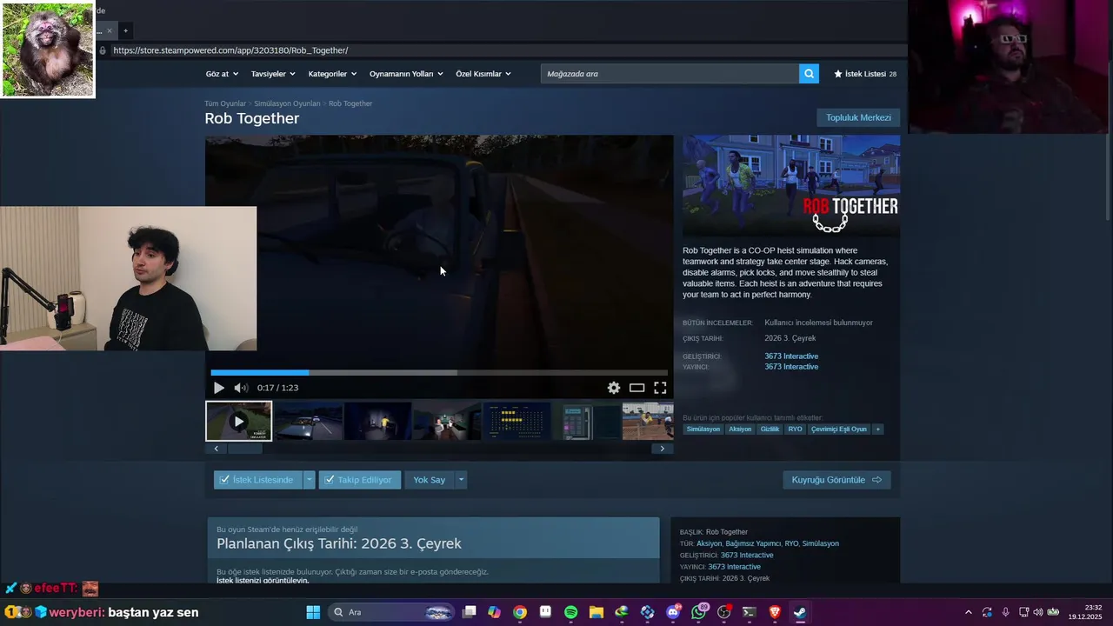This screenshot has width=1113, height=626.
Task: Expand the Özel Kısımlar menu
Action: (x=483, y=74)
